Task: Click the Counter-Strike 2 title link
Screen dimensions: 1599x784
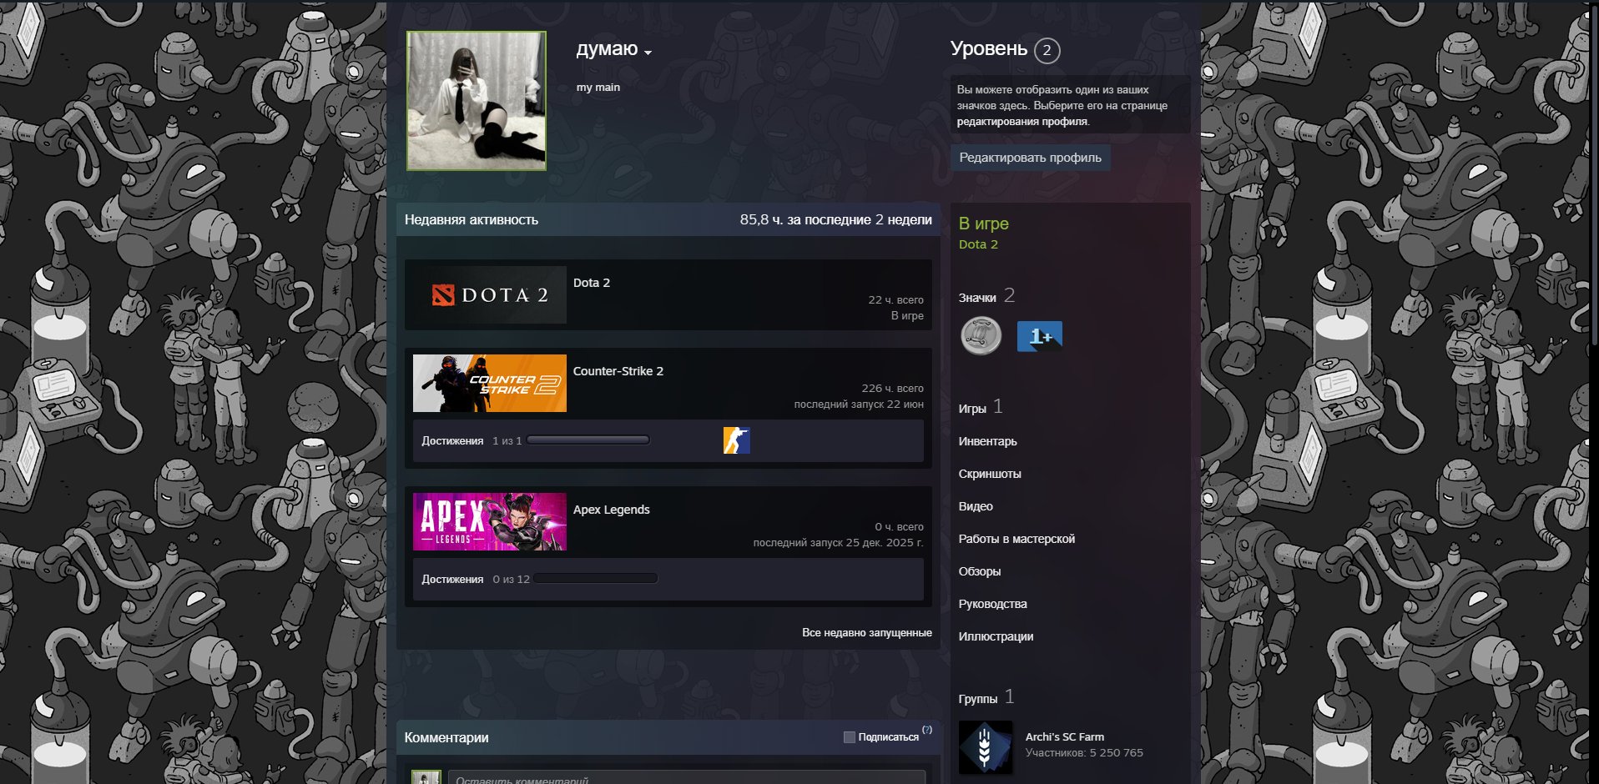Action: [618, 371]
